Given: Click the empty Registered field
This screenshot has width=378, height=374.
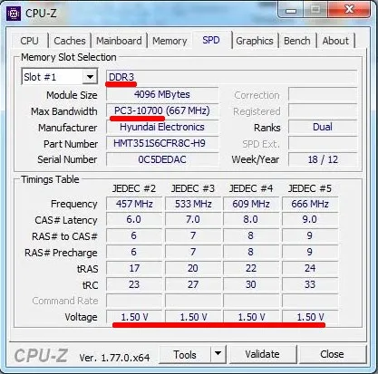Looking at the screenshot, I should [323, 110].
